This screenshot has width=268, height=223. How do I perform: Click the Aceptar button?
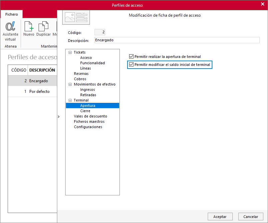[x=220, y=216]
